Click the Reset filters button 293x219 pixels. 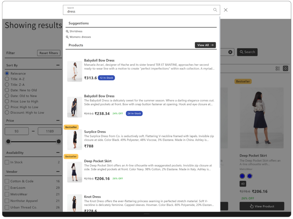click(49, 53)
